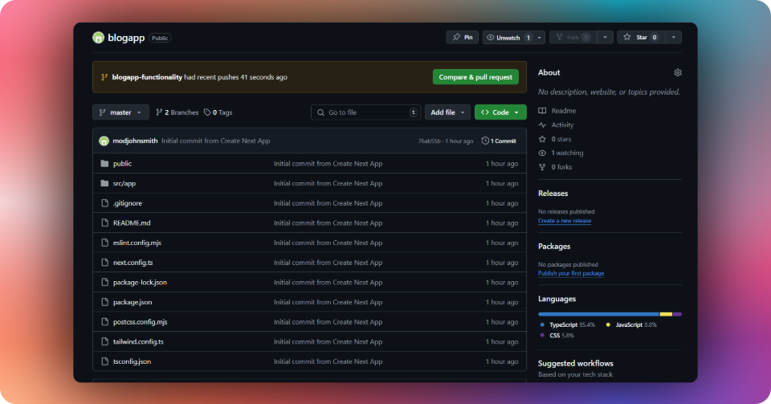Open the eslint.config.mjs file name

(137, 243)
